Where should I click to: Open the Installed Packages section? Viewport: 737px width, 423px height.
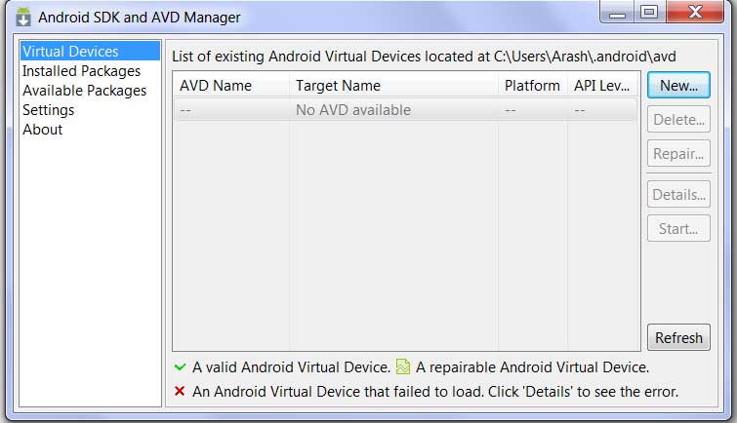click(81, 71)
